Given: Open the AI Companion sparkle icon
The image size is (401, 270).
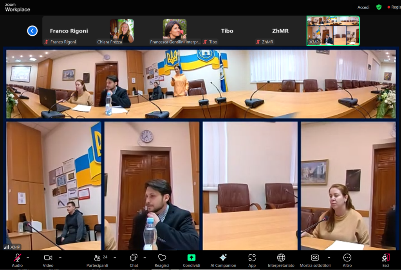Looking at the screenshot, I should point(223,257).
